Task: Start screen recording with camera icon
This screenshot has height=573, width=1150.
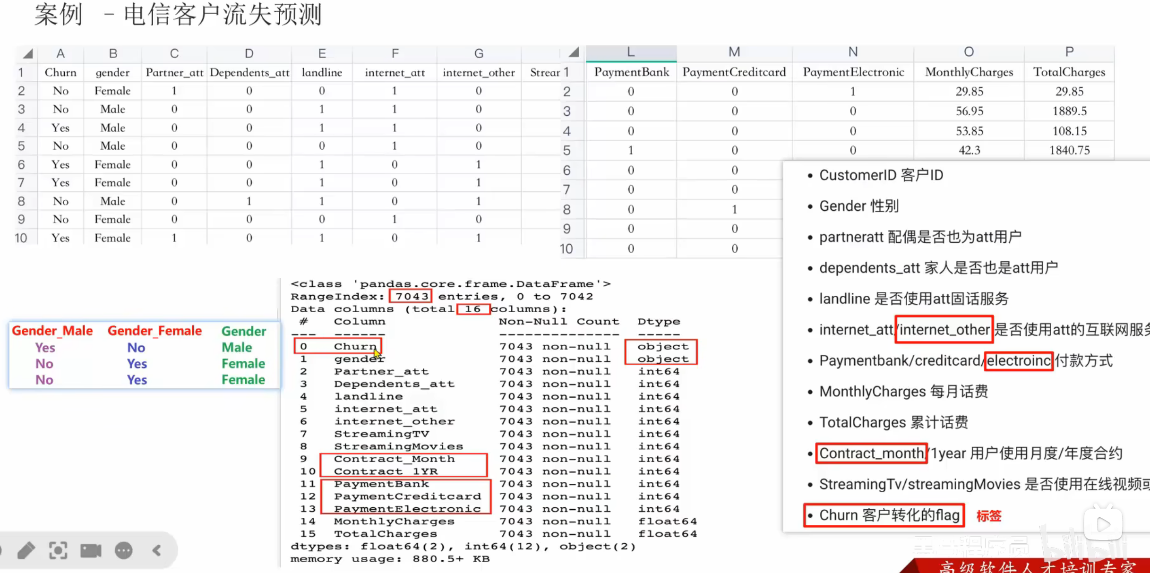Action: point(91,551)
